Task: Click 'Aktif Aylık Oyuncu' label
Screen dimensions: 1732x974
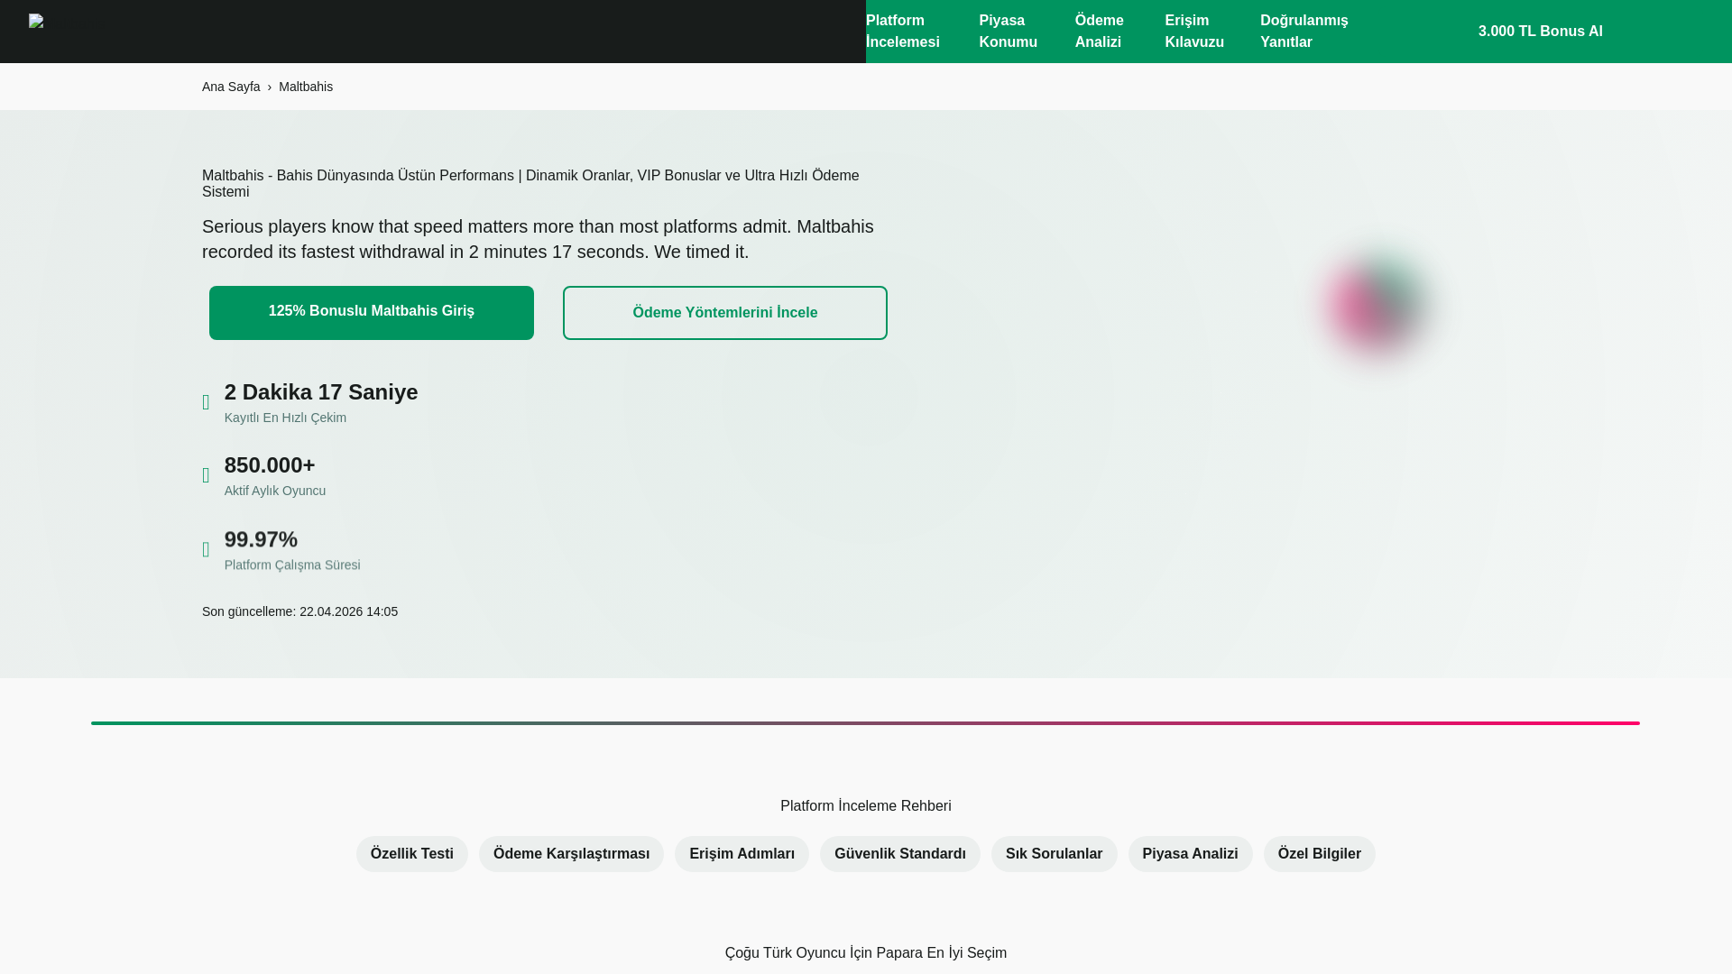Action: click(x=275, y=491)
